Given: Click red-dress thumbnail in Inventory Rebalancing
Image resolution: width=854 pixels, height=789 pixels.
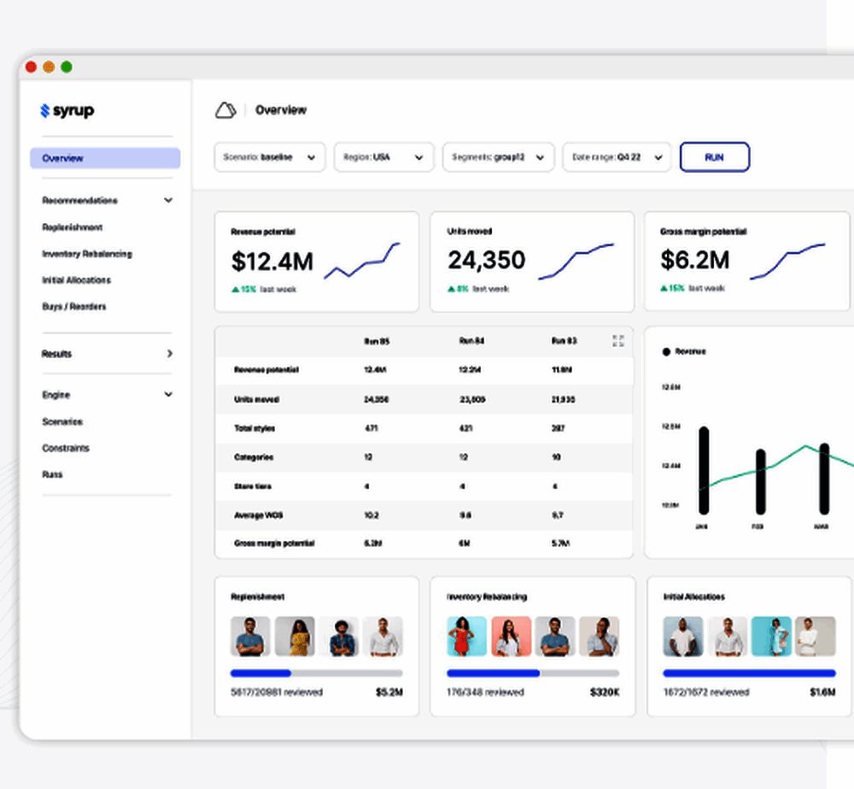Looking at the screenshot, I should [x=466, y=637].
